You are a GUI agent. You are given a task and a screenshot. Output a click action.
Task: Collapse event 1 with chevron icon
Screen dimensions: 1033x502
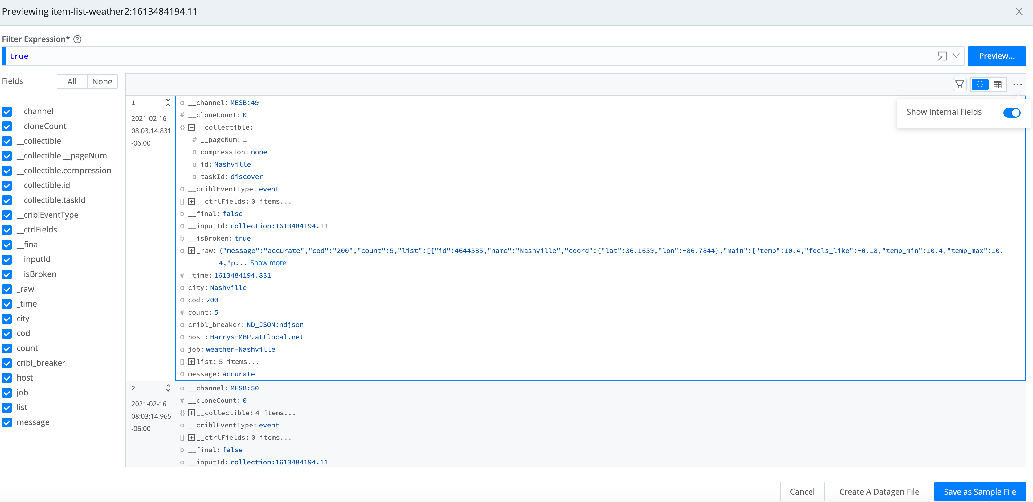coord(168,103)
